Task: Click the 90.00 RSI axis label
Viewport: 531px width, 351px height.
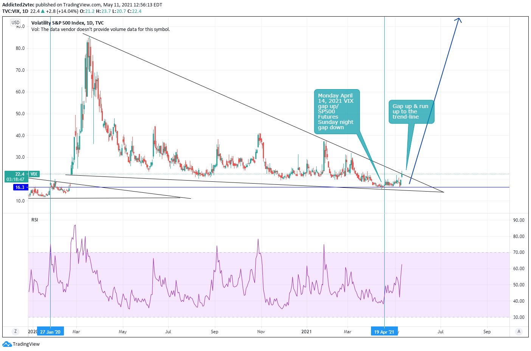Action: tap(519, 220)
